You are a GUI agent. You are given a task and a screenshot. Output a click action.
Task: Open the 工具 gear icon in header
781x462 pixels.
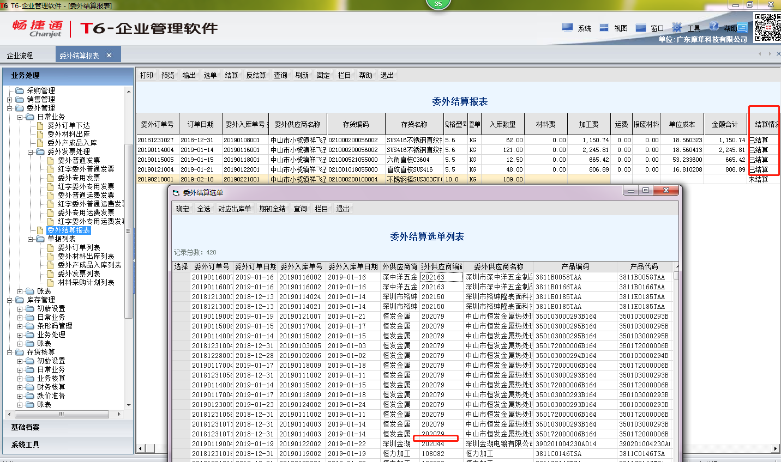tap(677, 27)
